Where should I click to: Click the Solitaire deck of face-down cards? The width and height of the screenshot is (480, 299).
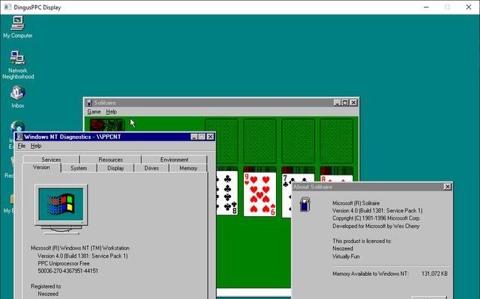[107, 126]
